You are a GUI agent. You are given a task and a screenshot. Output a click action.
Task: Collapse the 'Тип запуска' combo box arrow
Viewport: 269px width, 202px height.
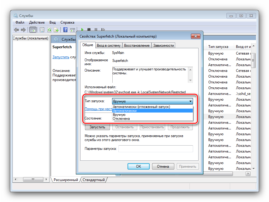[190, 101]
